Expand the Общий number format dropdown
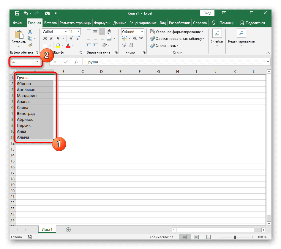281x249 pixels. (x=132, y=32)
